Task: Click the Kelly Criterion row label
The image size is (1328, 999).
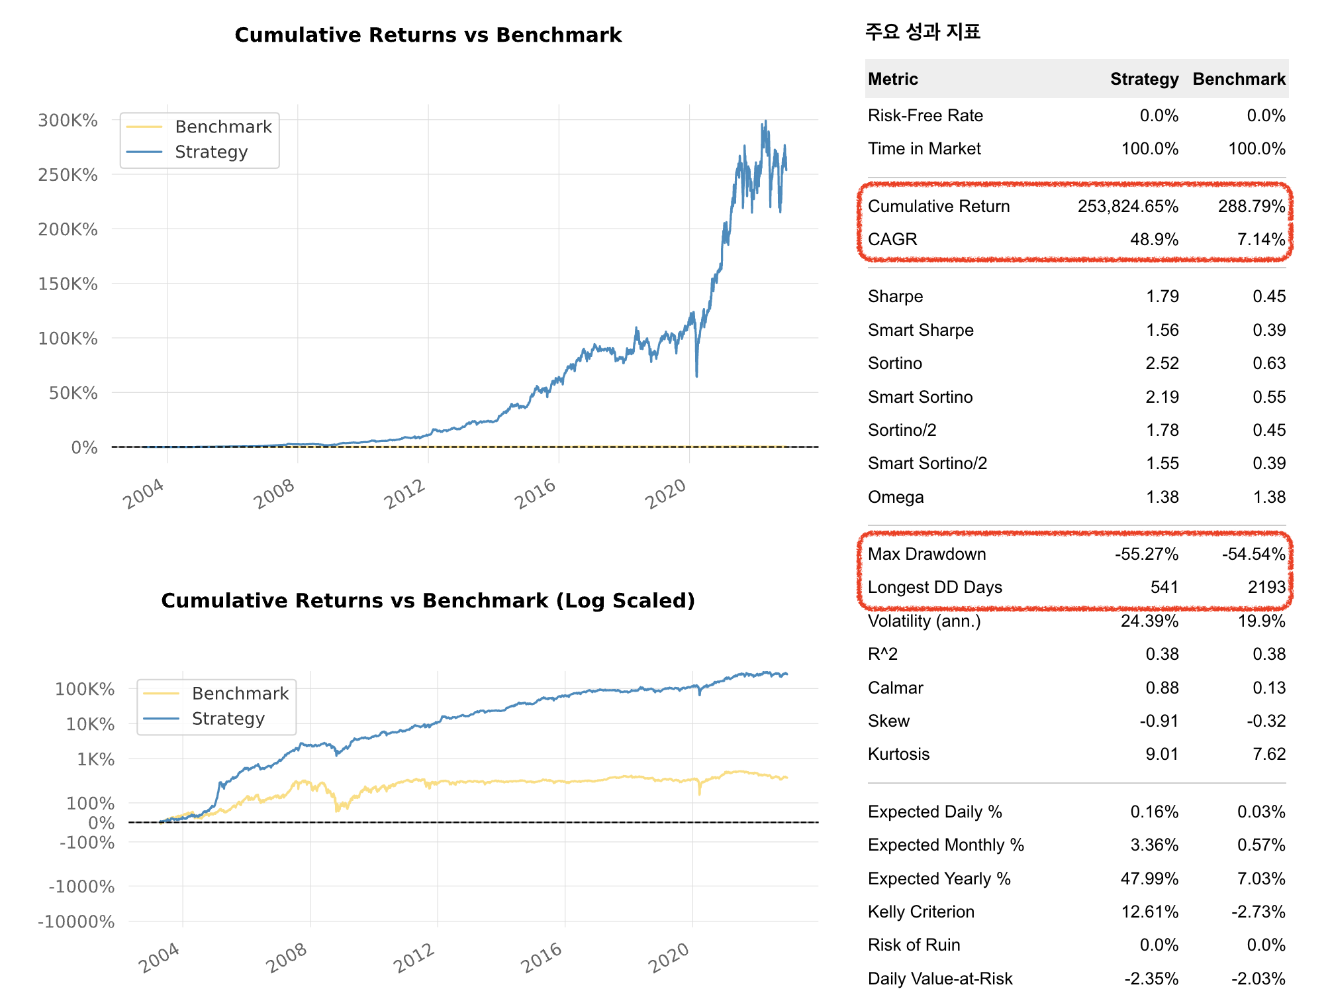Action: tap(920, 912)
